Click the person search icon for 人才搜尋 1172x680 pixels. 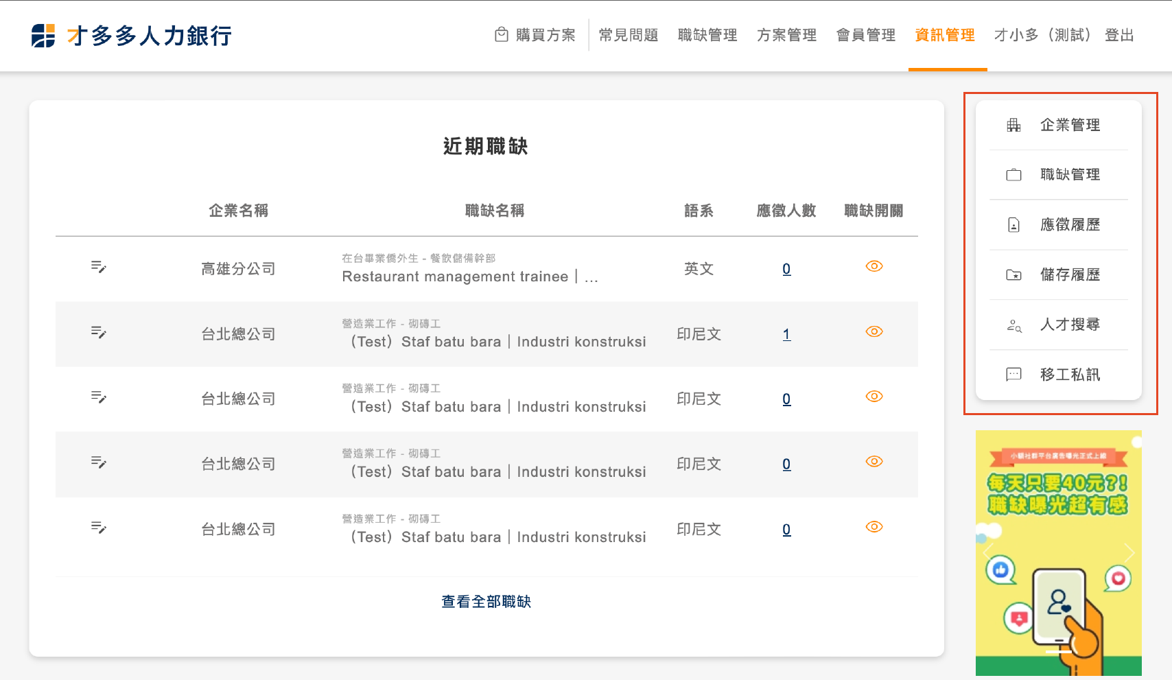(1013, 325)
